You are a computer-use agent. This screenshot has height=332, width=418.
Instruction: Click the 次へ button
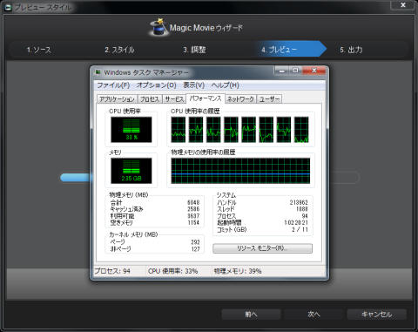pos(313,315)
